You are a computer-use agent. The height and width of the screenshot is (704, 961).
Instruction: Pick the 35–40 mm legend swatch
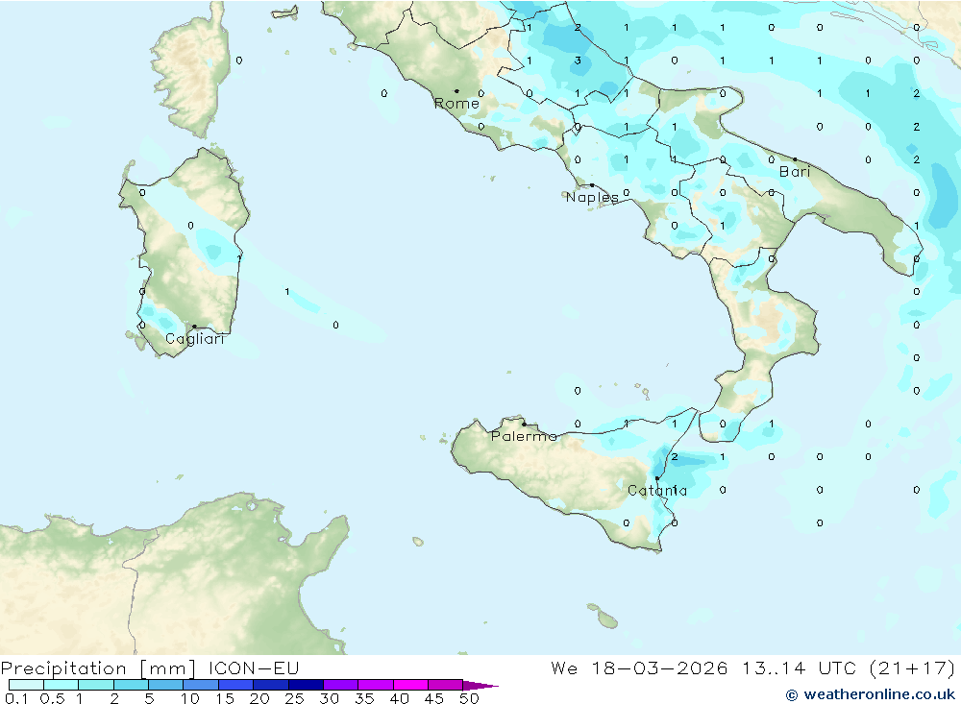coord(376,685)
